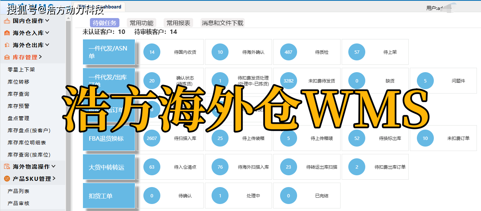The image size is (481, 211).
Task: Open the 消息和文件下载 tab
Action: pyautogui.click(x=223, y=23)
